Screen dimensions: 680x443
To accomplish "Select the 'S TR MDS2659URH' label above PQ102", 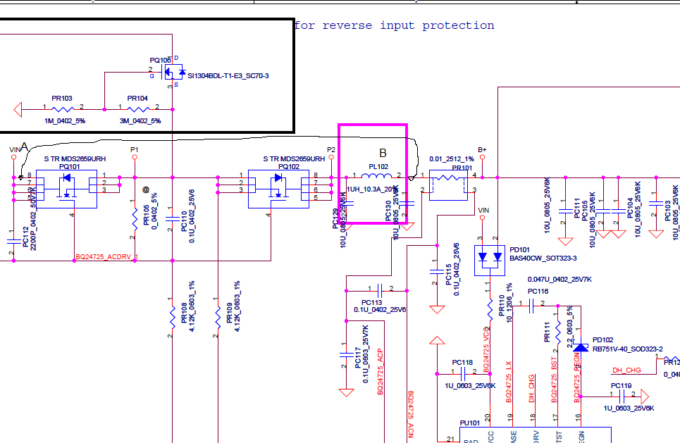I will (294, 159).
